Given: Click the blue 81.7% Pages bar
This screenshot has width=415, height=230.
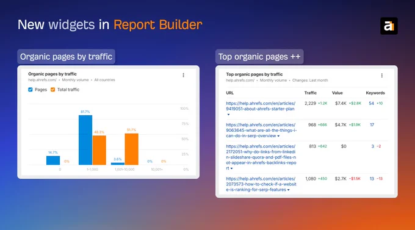Looking at the screenshot, I should click(x=85, y=140).
